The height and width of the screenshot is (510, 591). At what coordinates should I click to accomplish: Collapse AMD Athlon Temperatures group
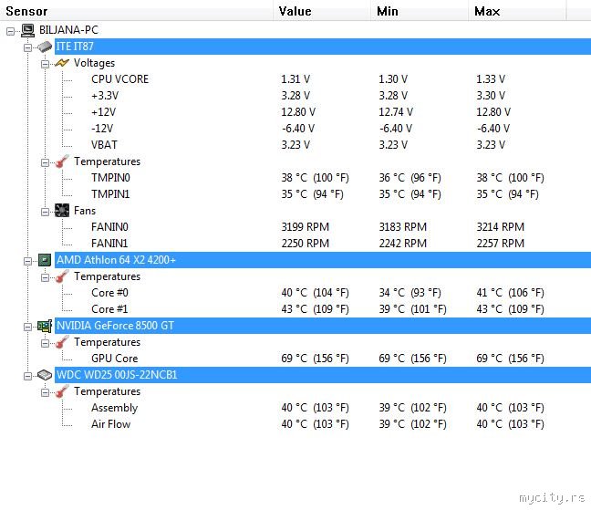point(45,277)
